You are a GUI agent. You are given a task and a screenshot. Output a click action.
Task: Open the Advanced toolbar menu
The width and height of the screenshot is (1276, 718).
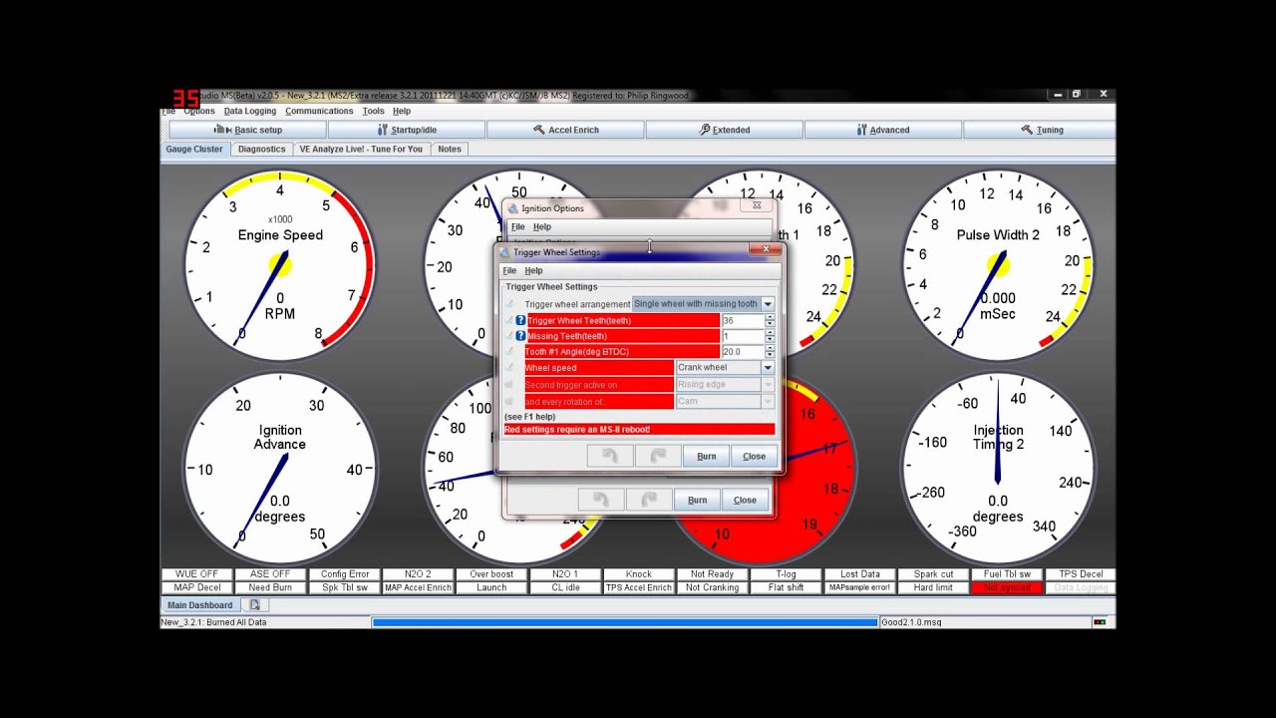[x=883, y=130]
